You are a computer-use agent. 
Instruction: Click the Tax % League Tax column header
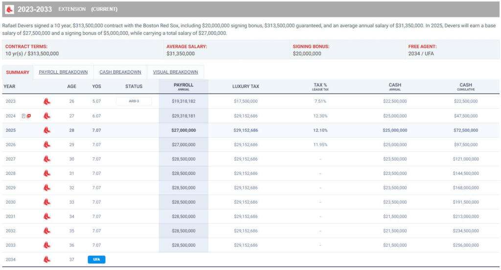click(x=320, y=86)
